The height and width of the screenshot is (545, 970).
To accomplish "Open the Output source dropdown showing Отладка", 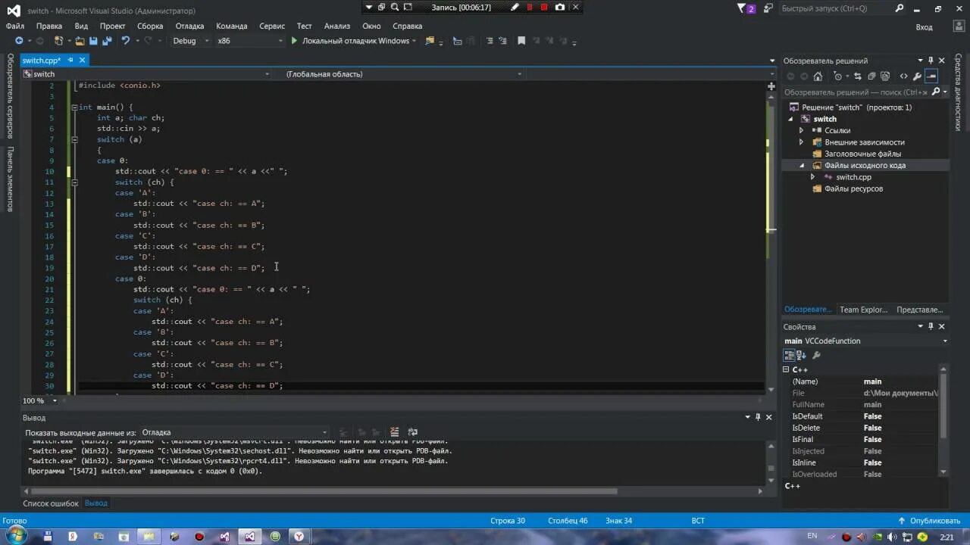I will (234, 433).
